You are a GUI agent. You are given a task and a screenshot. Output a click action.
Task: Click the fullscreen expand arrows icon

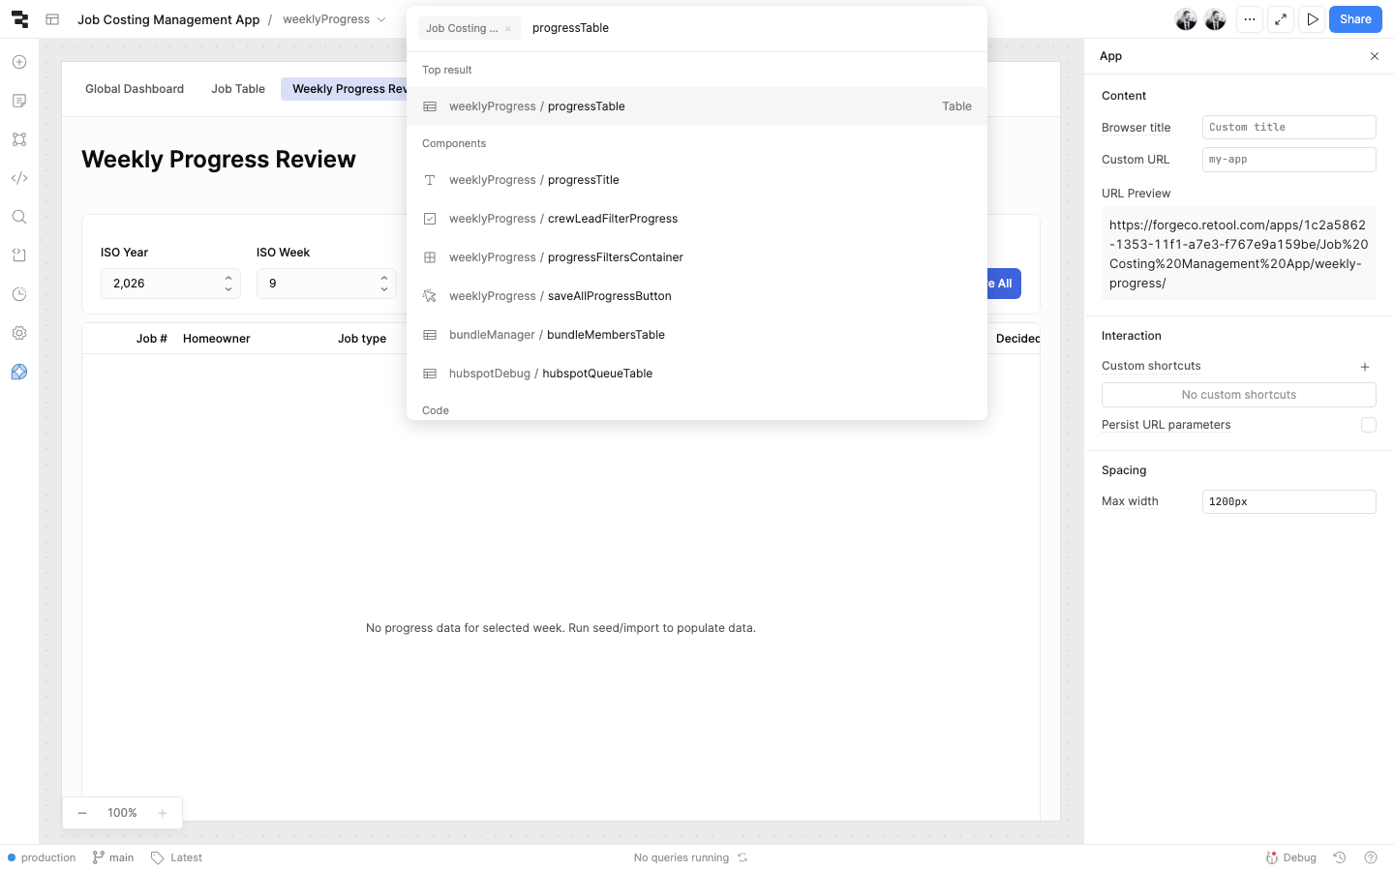[x=1281, y=19]
